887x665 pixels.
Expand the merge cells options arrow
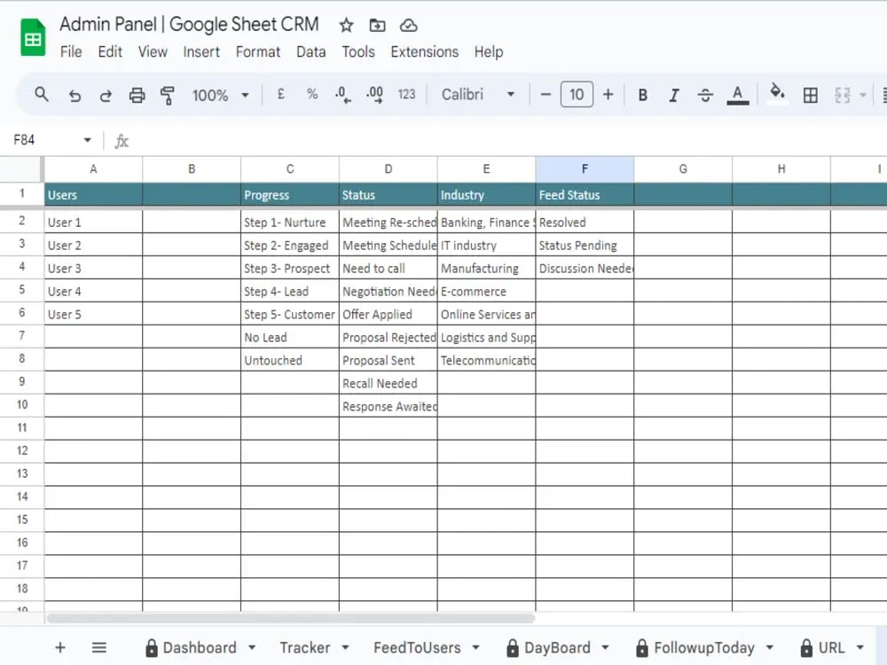point(863,95)
